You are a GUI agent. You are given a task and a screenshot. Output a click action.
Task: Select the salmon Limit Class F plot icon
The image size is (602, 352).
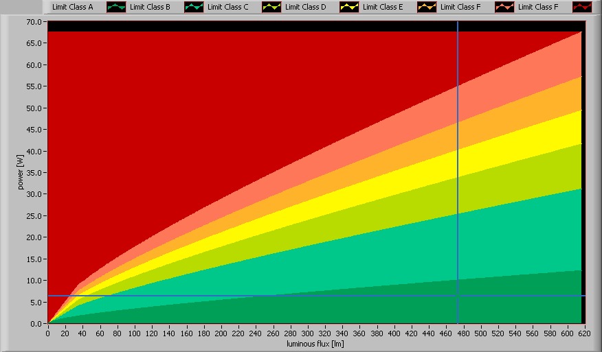504,7
